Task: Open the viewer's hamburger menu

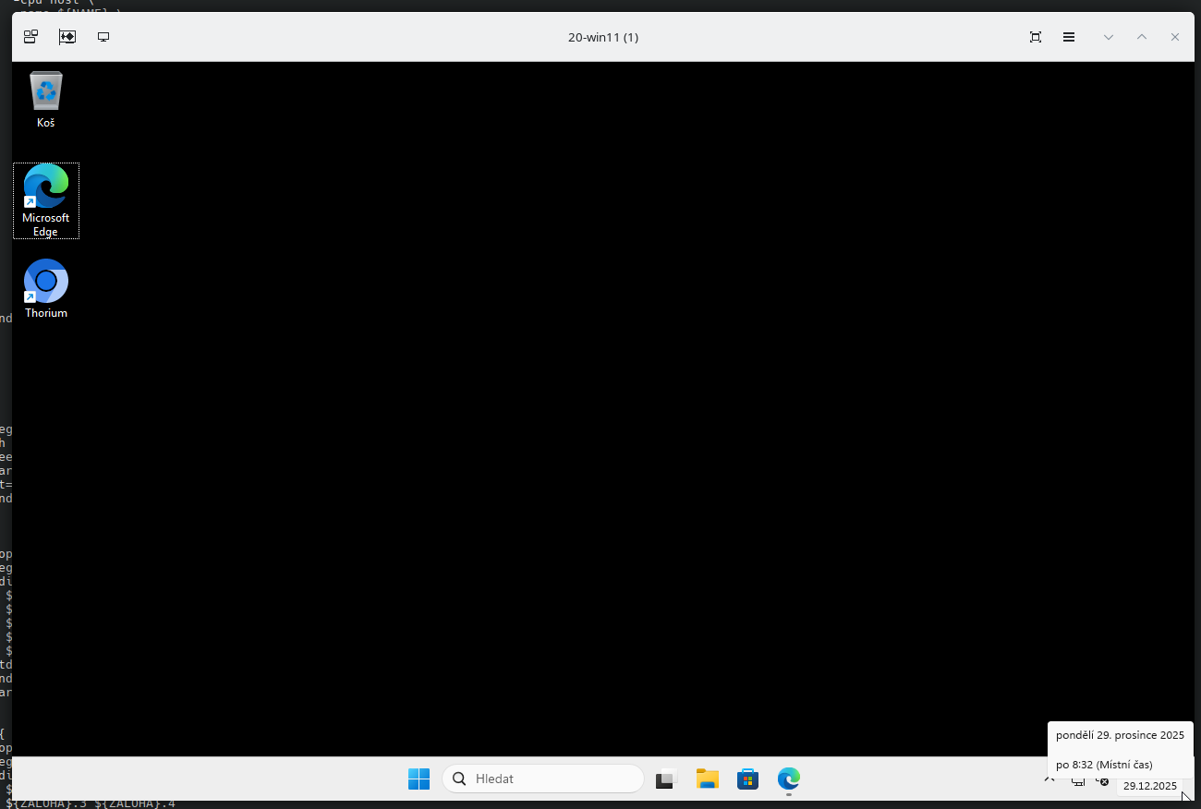Action: point(1069,37)
